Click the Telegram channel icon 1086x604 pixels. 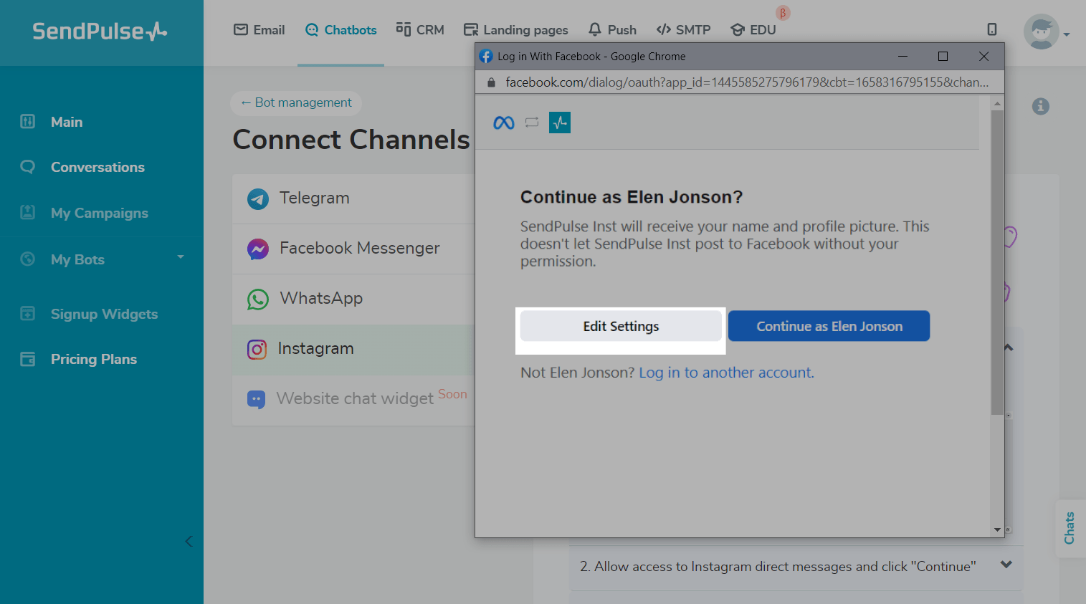coord(258,198)
